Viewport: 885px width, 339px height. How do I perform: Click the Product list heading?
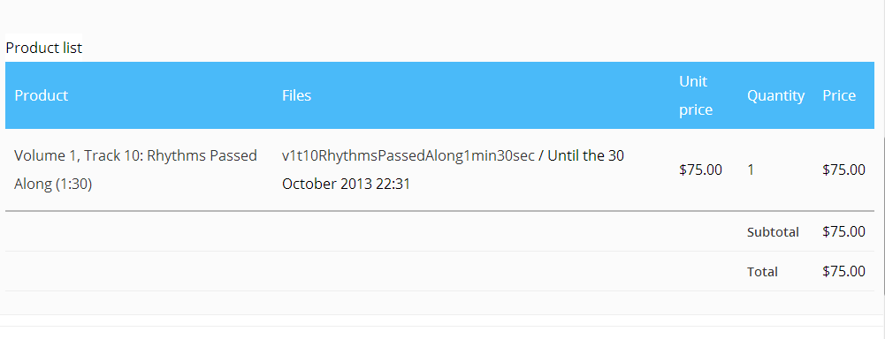[44, 48]
